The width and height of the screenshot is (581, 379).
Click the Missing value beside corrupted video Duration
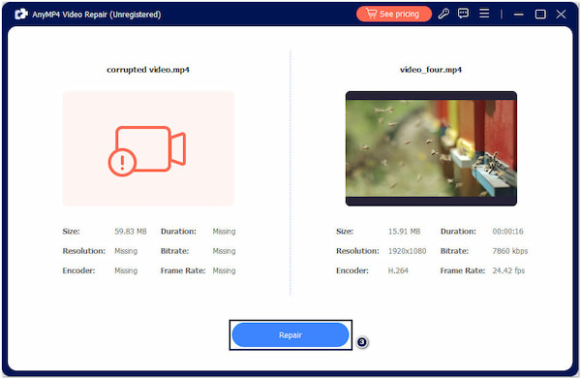(x=224, y=232)
